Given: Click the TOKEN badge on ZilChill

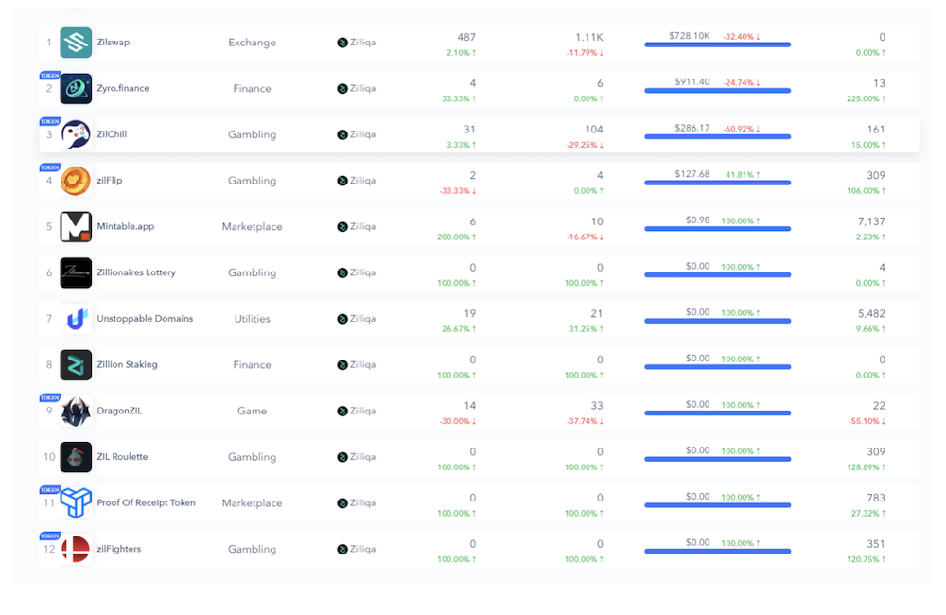Looking at the screenshot, I should pos(49,121).
